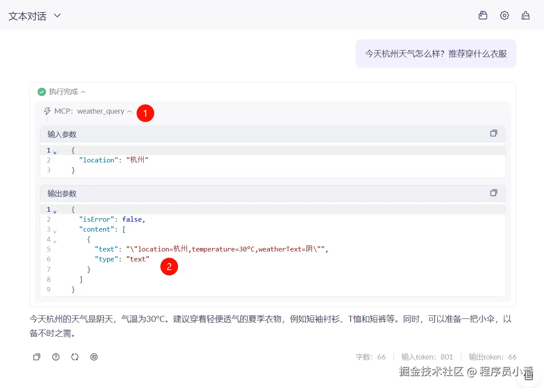Viewport: 544px width, 388px height.
Task: Click the user message about 杭州天气
Action: point(436,54)
